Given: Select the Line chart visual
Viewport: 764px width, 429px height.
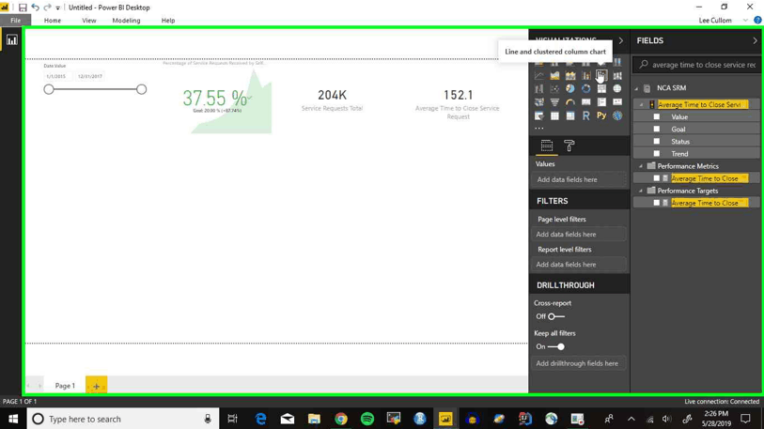Looking at the screenshot, I should tap(538, 75).
